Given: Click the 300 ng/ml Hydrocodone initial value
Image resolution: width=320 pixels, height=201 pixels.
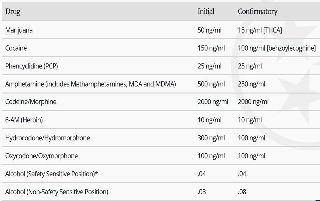Looking at the screenshot, I should click(x=211, y=138).
